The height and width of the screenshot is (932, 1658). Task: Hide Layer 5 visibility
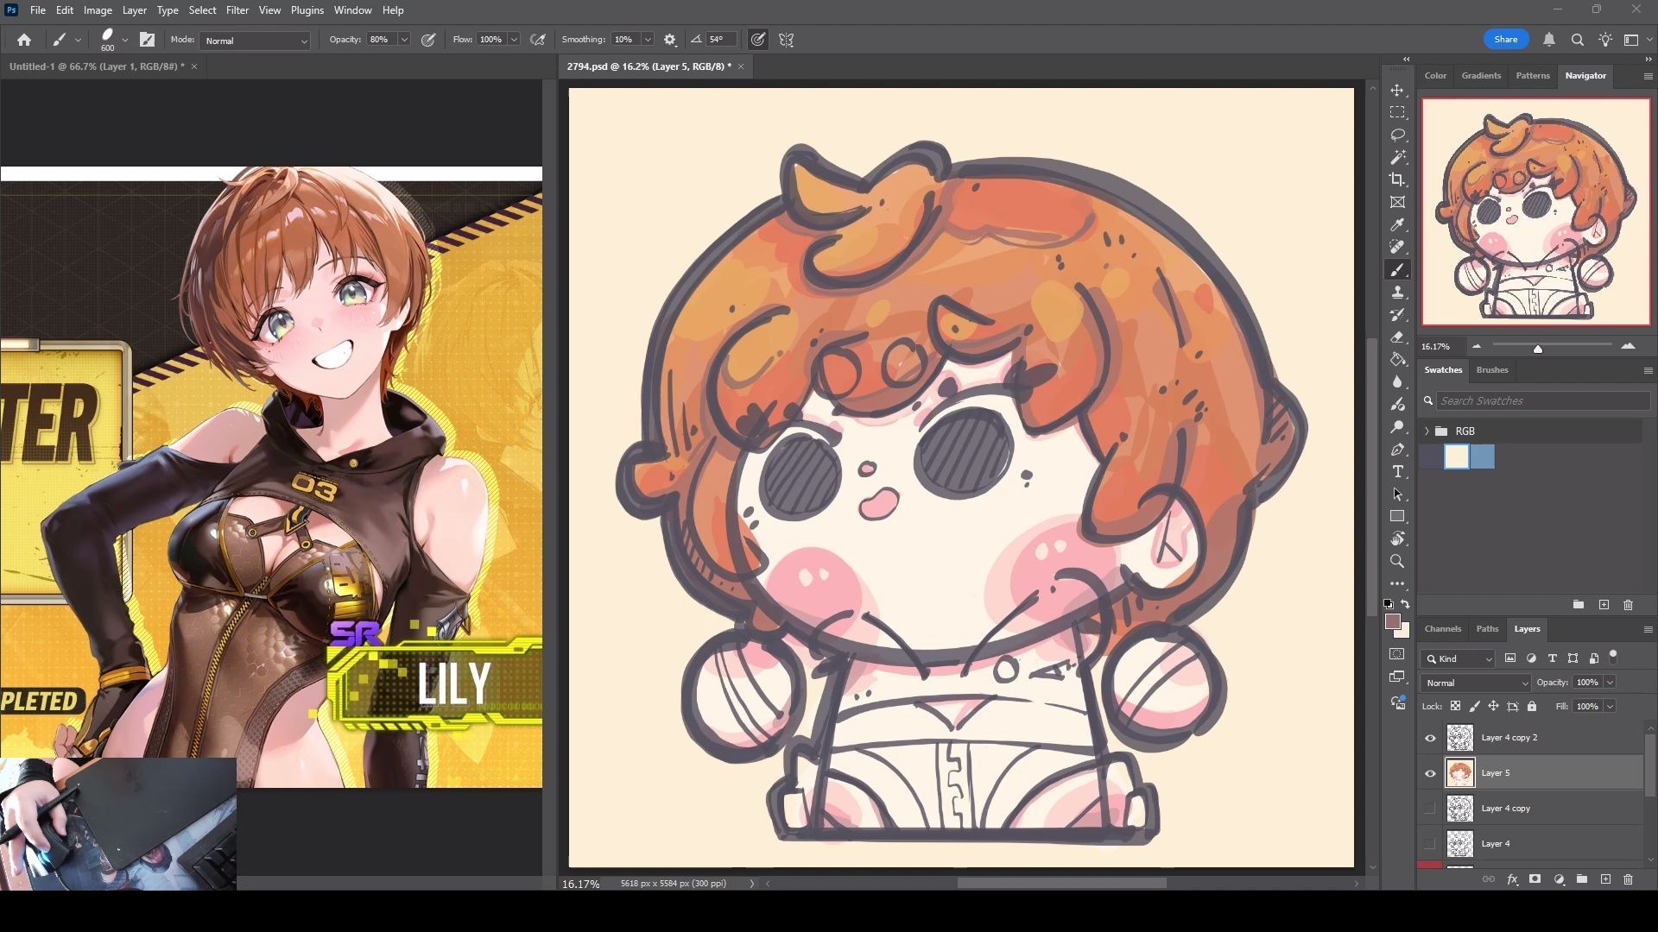[x=1430, y=773]
